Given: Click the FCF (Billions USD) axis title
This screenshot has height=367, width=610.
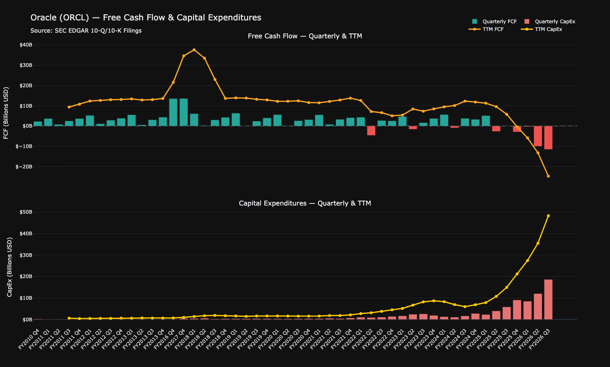Looking at the screenshot, I should coord(6,113).
